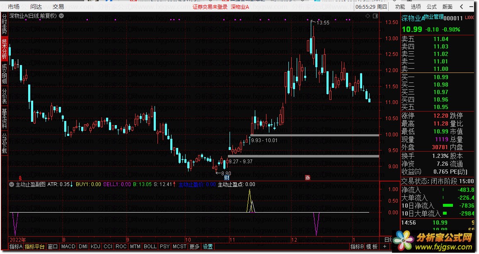
Task: Open the 主动止盈副图 indicator dropdown circle
Action: 12,184
